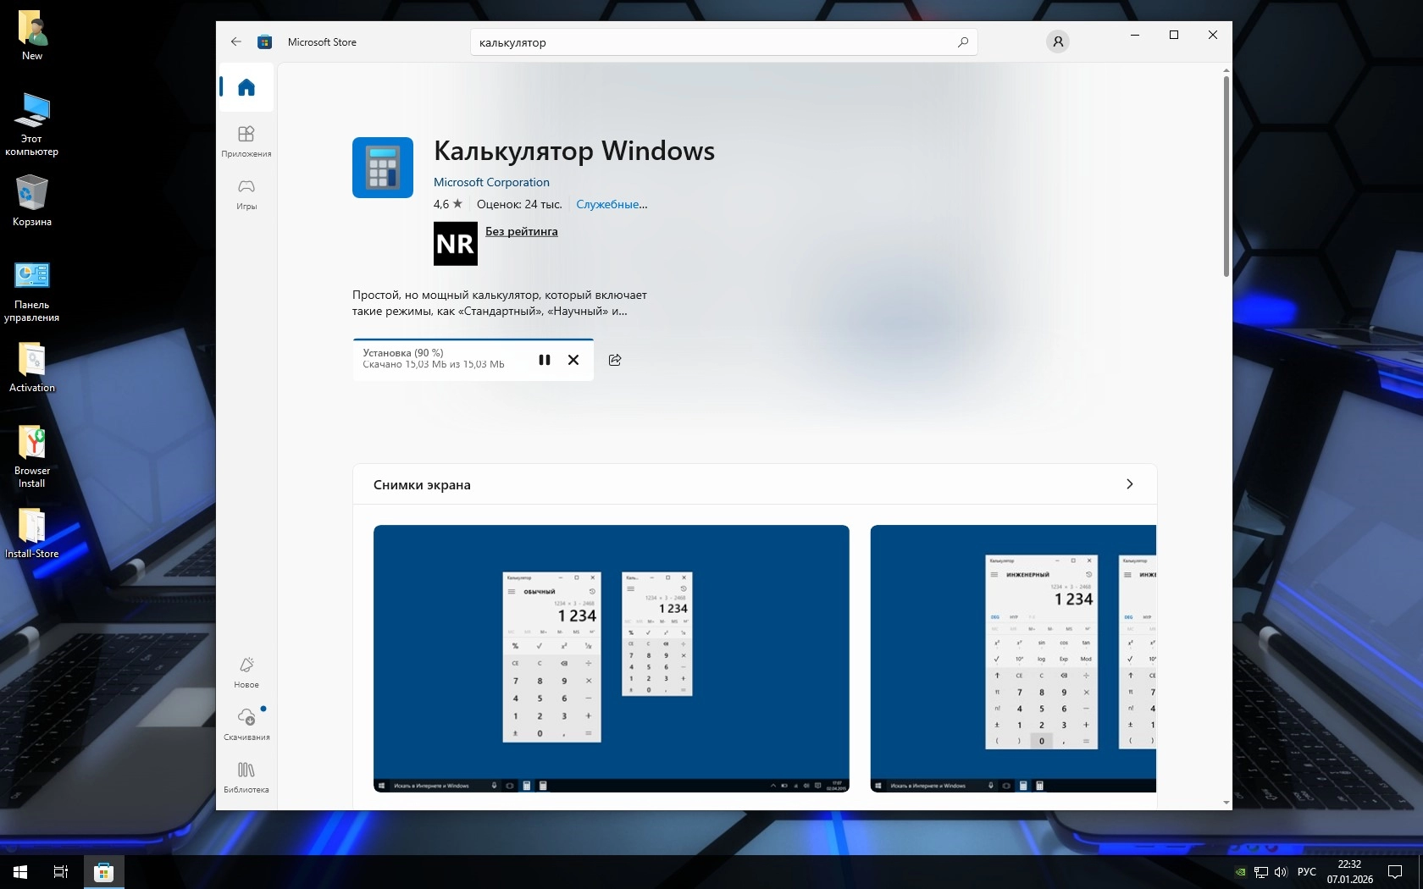
Task: Open network settings tray icon
Action: [x=1261, y=872]
